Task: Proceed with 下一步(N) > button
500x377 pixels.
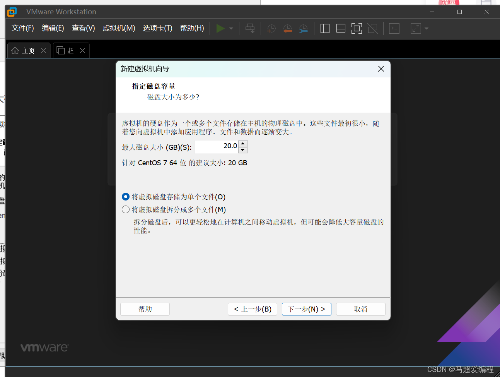Action: click(x=307, y=309)
